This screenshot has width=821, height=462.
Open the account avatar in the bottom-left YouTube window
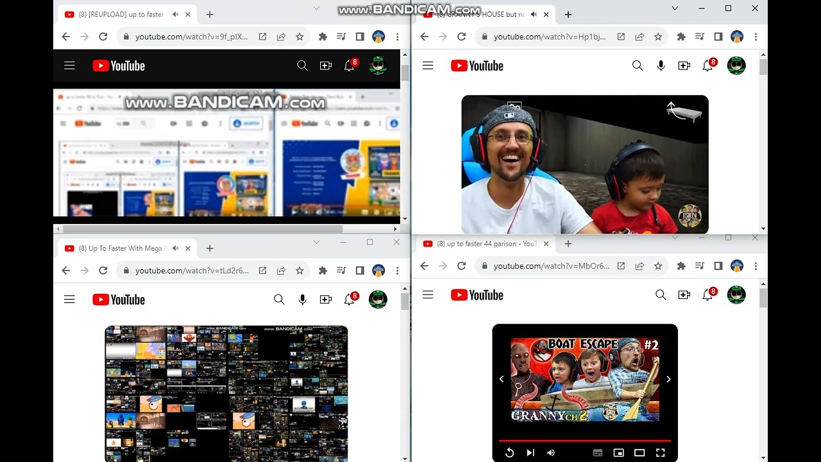[378, 300]
